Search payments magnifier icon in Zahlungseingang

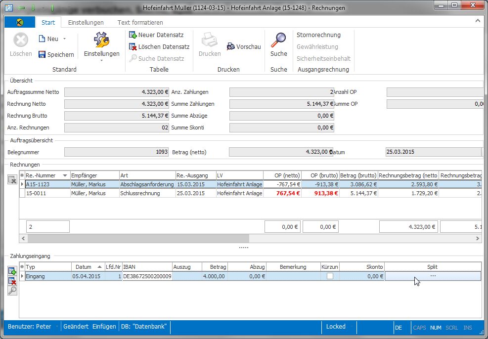coord(12,291)
